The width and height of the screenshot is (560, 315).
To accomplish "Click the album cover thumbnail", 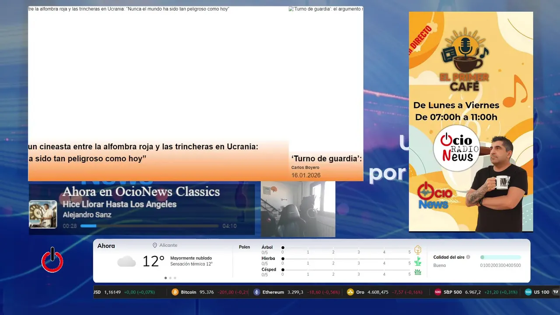I will click(x=43, y=214).
